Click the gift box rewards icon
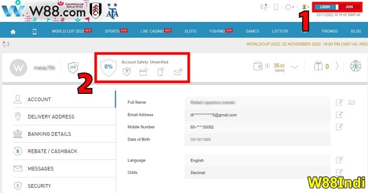Image resolution: width=368 pixels, height=193 pixels. tap(319, 66)
